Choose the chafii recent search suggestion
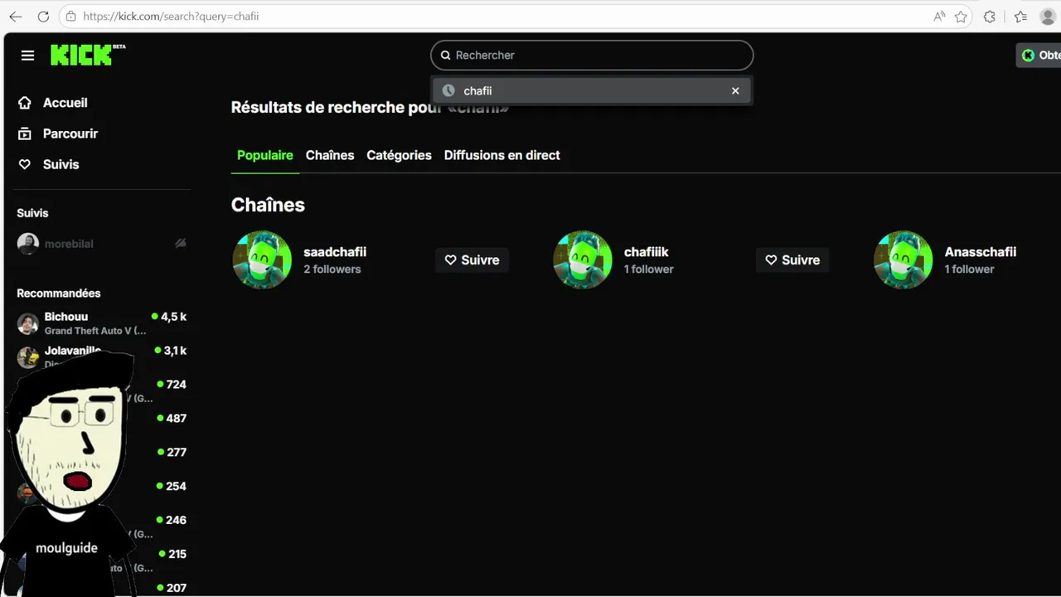This screenshot has width=1061, height=597. click(x=591, y=90)
